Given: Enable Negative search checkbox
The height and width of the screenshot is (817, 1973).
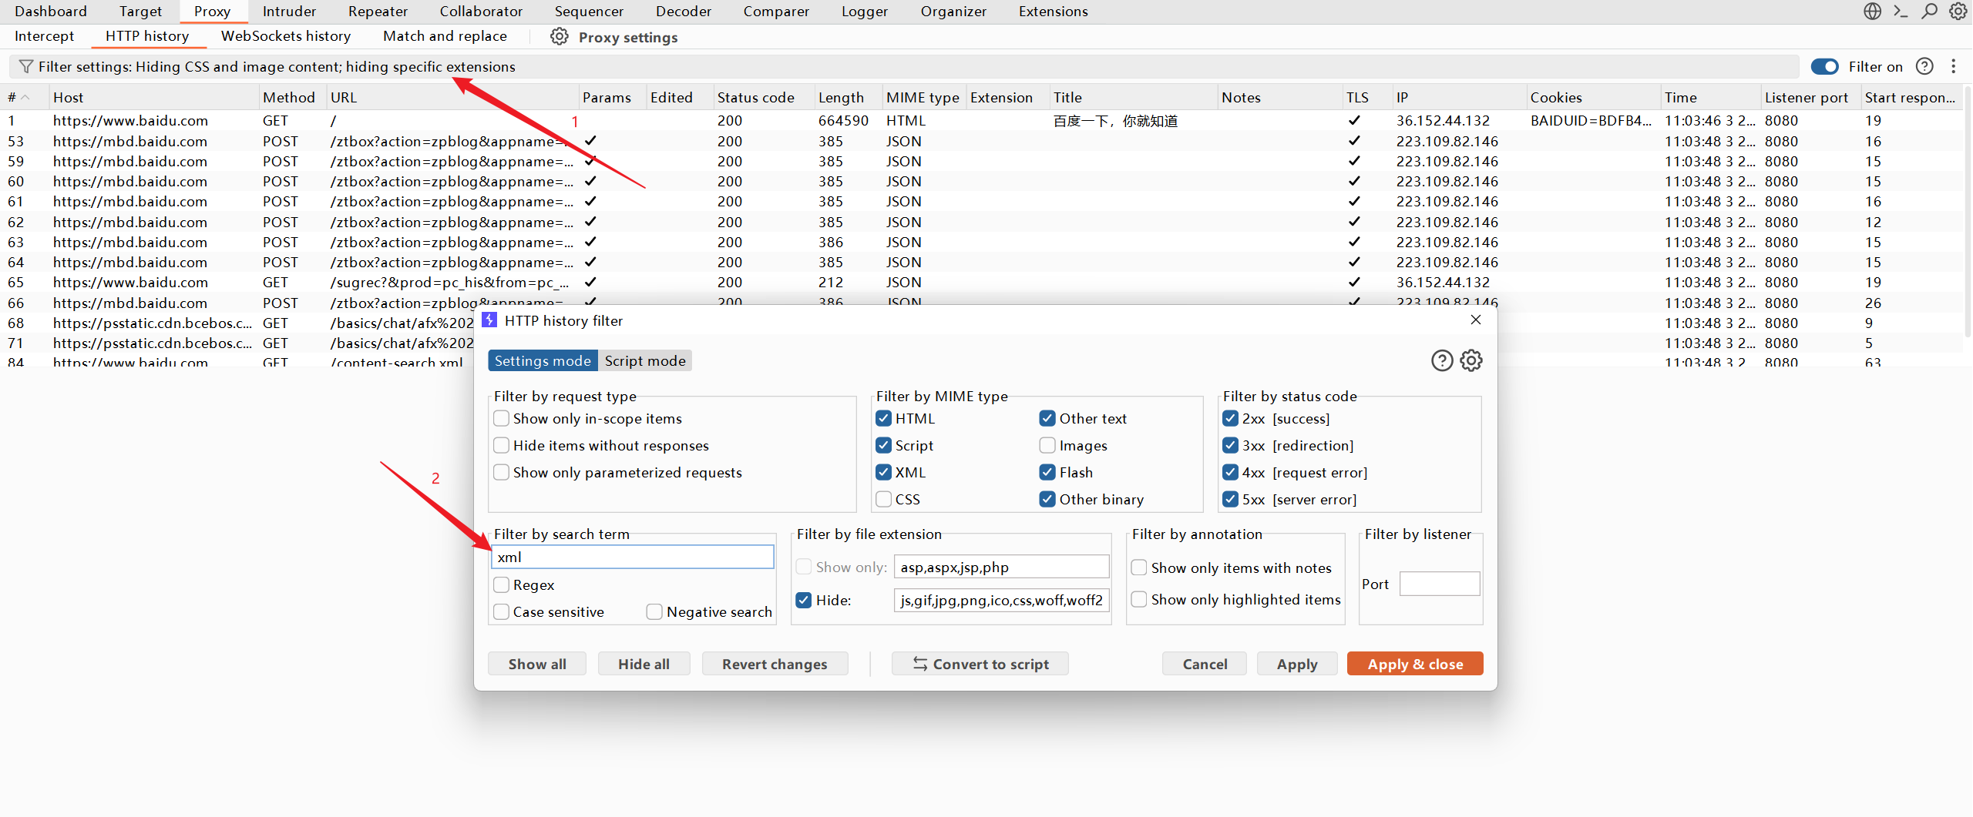Looking at the screenshot, I should [654, 612].
